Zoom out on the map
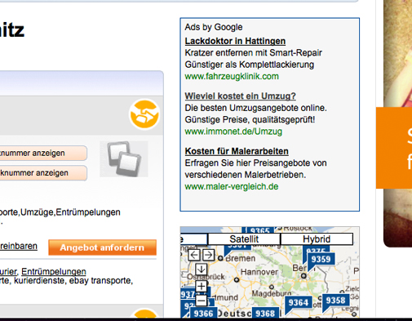Screen dimensions: 412x321 tap(202, 301)
